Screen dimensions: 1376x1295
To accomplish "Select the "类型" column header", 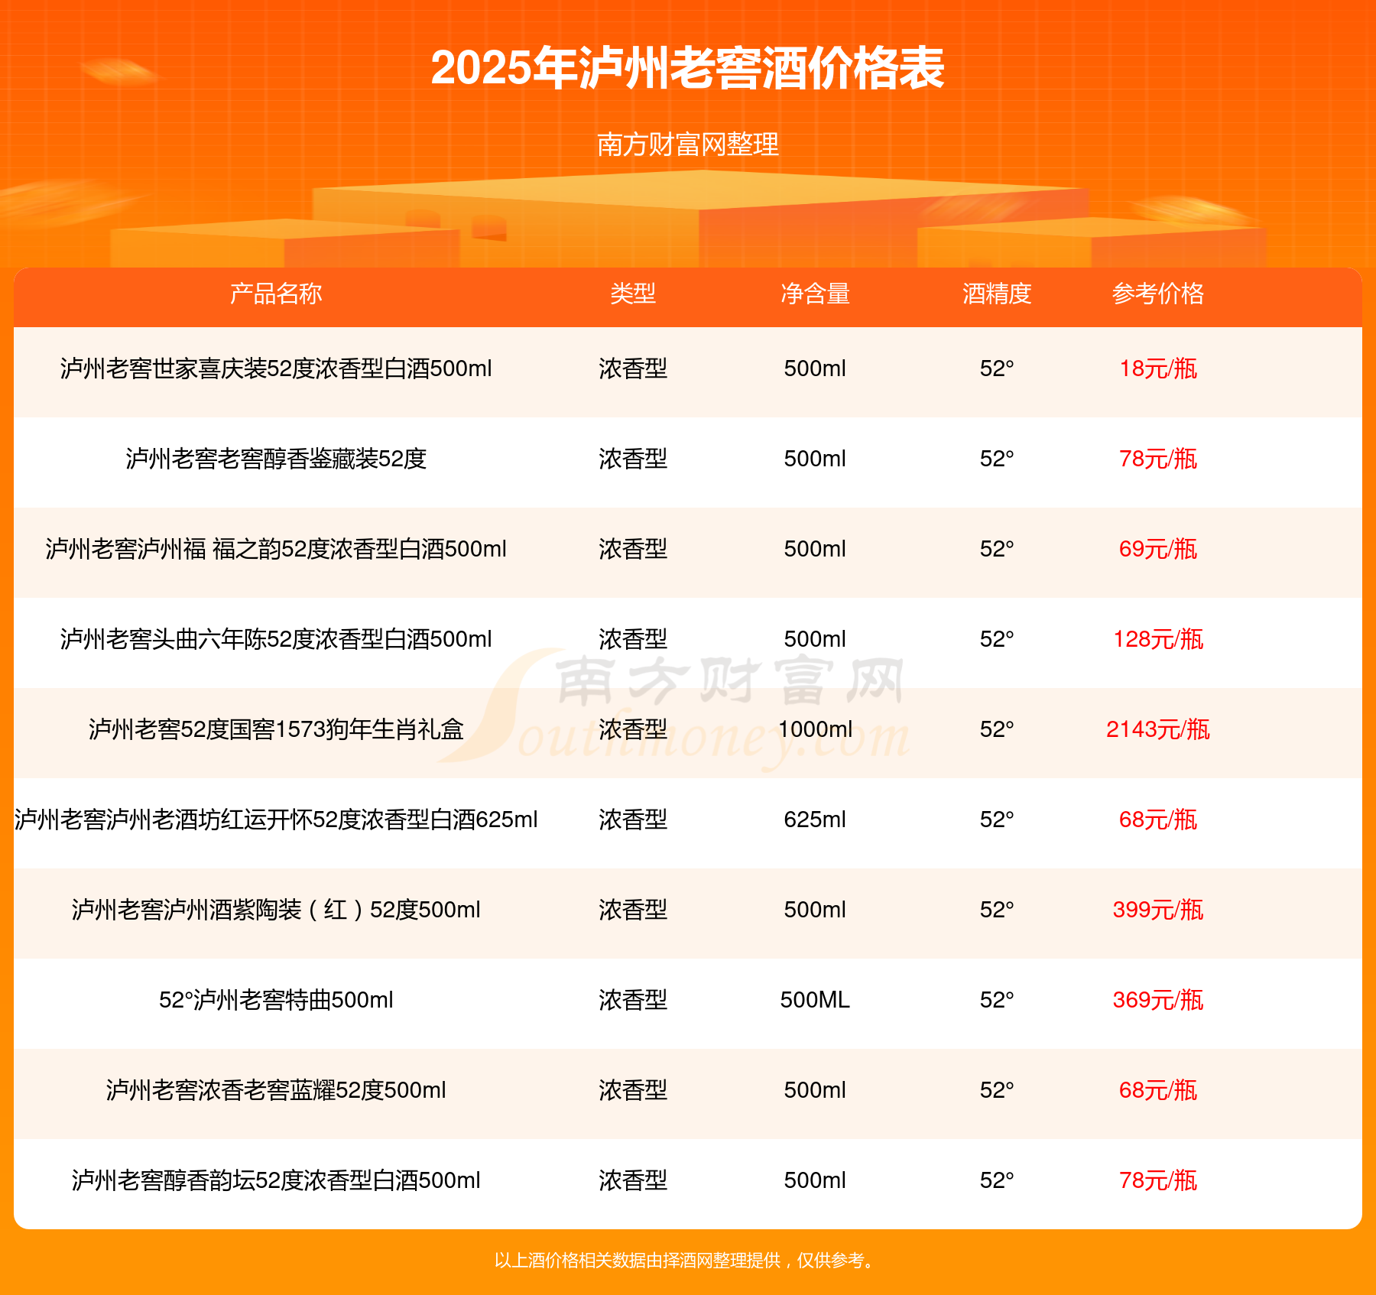I will [x=633, y=294].
